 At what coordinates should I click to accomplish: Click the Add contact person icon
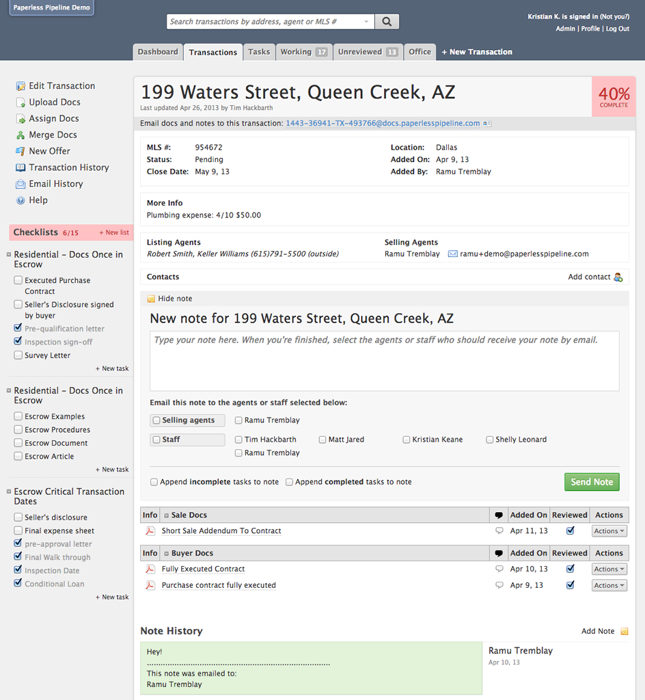[x=618, y=278]
